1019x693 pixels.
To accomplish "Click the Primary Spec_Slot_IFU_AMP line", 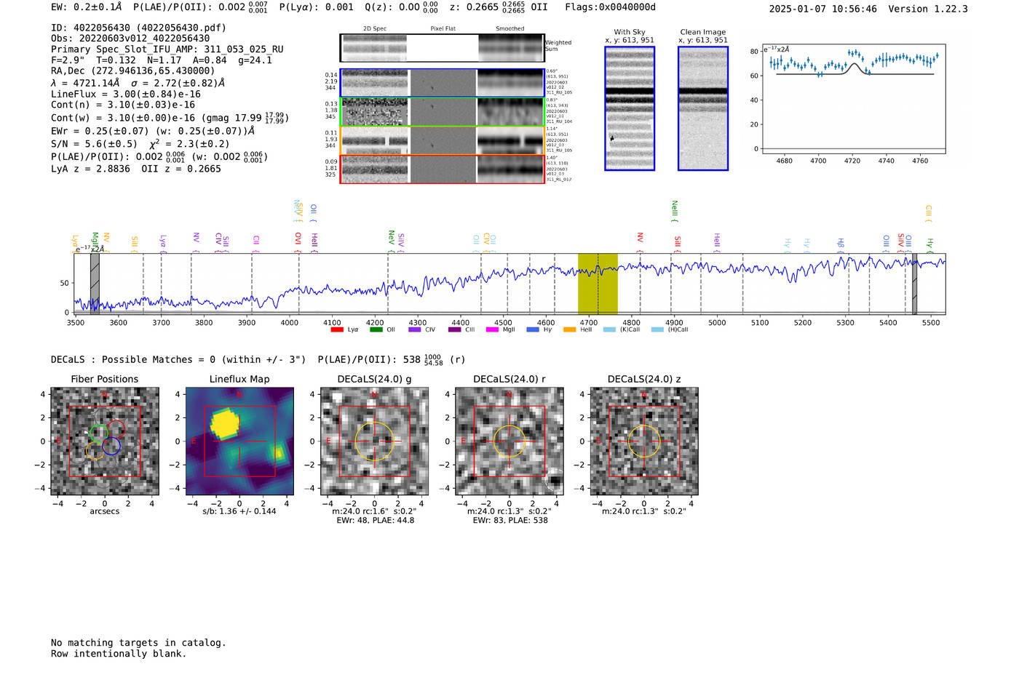I will [x=167, y=49].
